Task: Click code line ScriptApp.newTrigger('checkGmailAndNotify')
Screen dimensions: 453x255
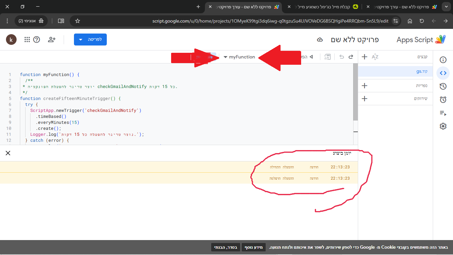Action: pos(86,111)
